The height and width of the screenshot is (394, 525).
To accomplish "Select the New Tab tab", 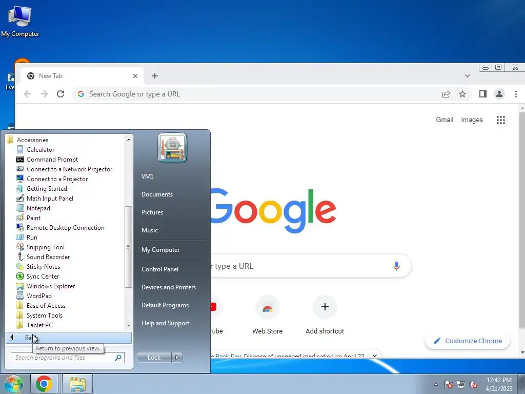I will [x=83, y=76].
